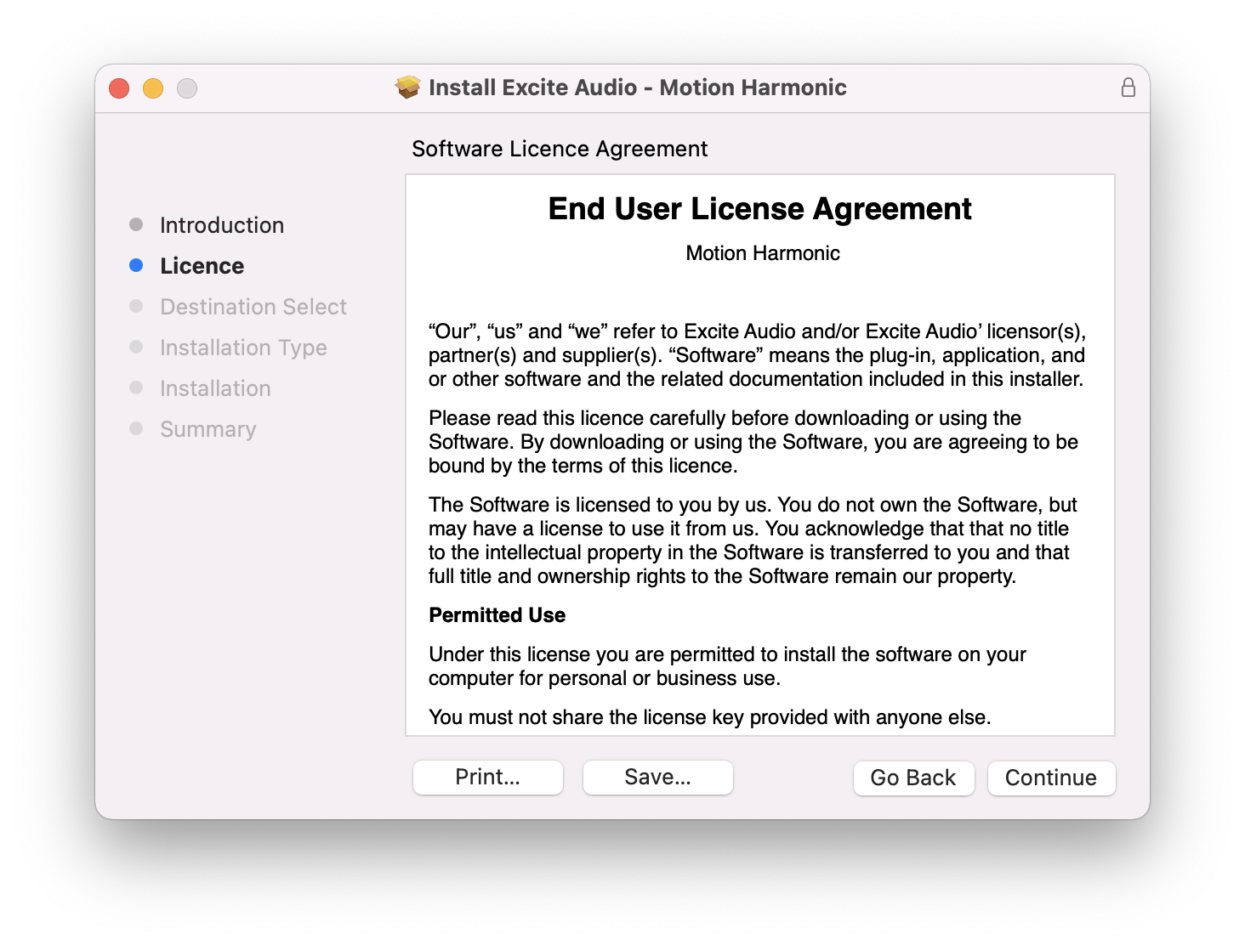
Task: Click the window title "Install Excite Audio - Motion Harmonic"
Action: coord(638,88)
